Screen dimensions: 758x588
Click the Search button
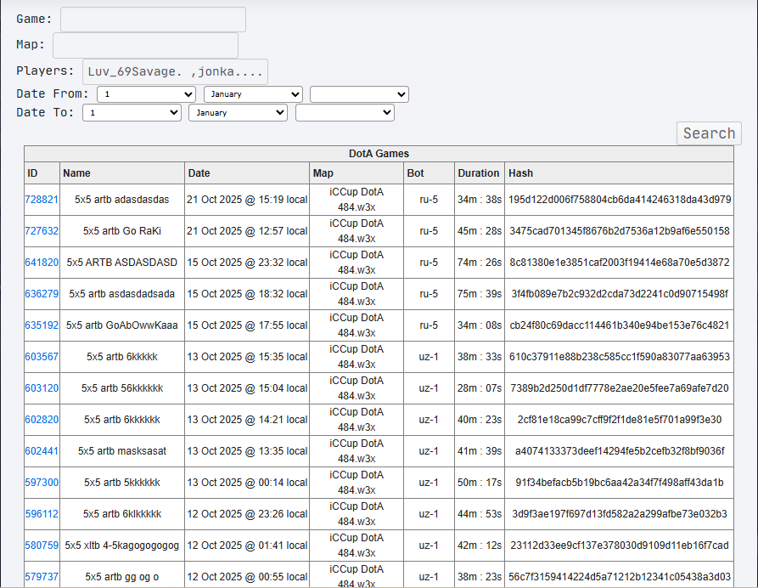point(709,133)
